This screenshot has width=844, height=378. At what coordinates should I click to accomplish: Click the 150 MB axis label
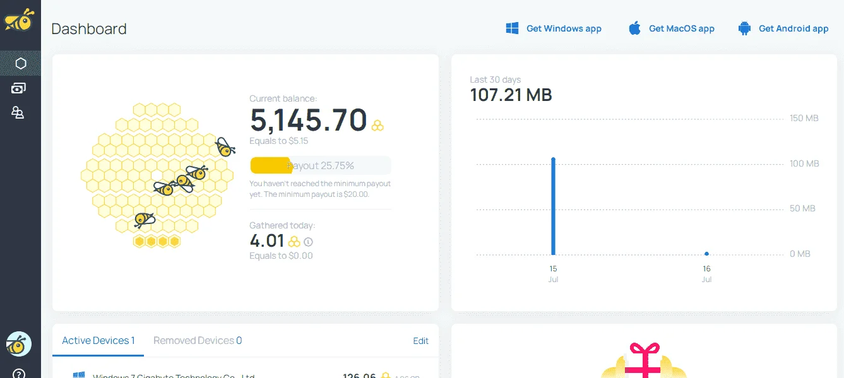(x=804, y=118)
